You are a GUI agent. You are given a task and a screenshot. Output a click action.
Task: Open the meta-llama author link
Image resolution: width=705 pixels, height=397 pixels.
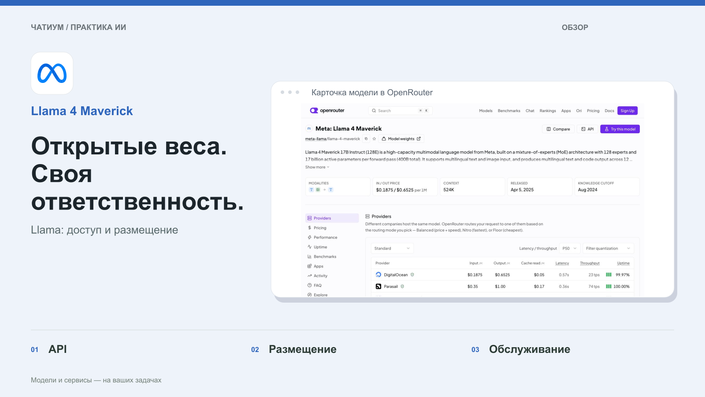click(315, 139)
